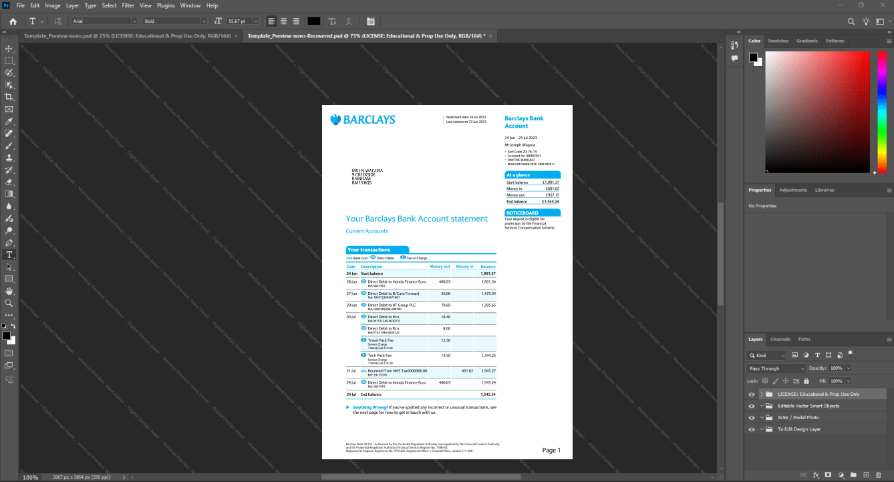
Task: Hide the To Edit Design Layer group
Action: (752, 429)
